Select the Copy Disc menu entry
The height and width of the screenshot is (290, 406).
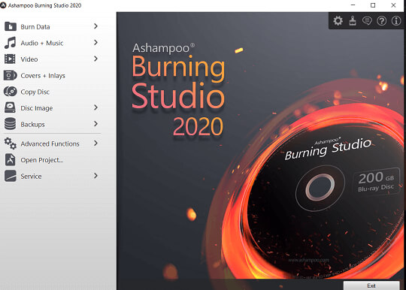coord(52,92)
